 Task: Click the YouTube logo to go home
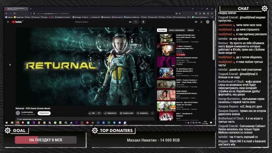pos(17,22)
